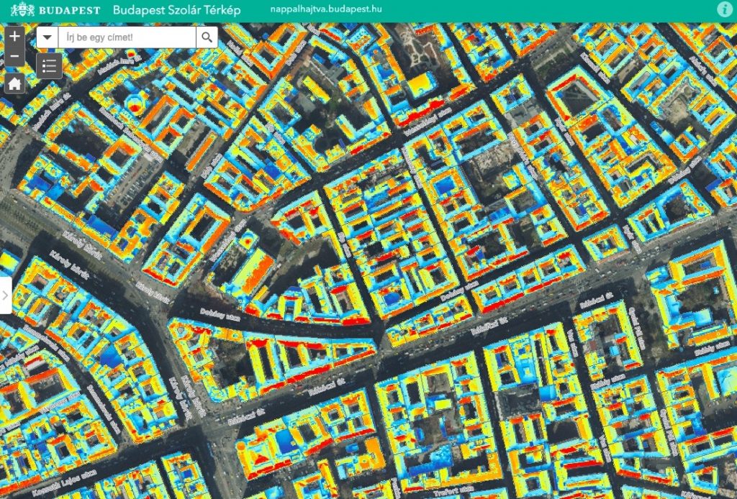
Task: Click the magnifier search icon
Action: click(207, 38)
